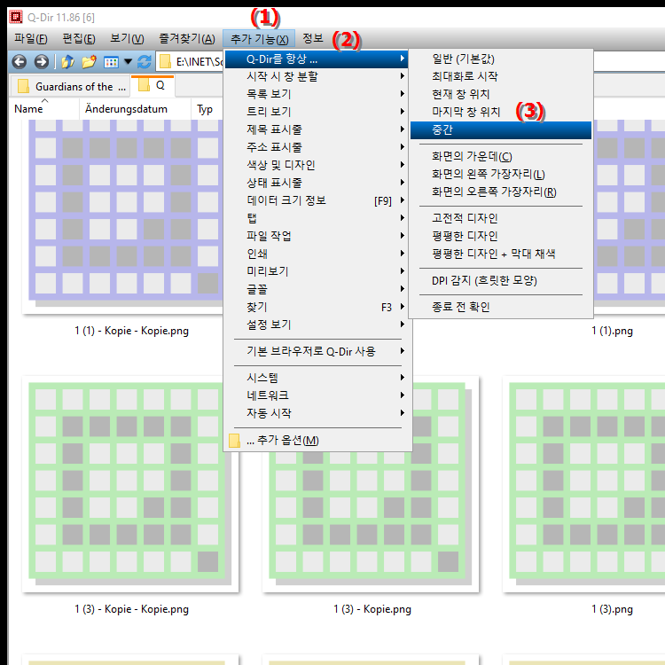Select thumbnail 1 (3).png
The width and height of the screenshot is (665, 665).
click(583, 483)
